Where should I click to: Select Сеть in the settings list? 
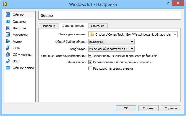(x=20, y=48)
